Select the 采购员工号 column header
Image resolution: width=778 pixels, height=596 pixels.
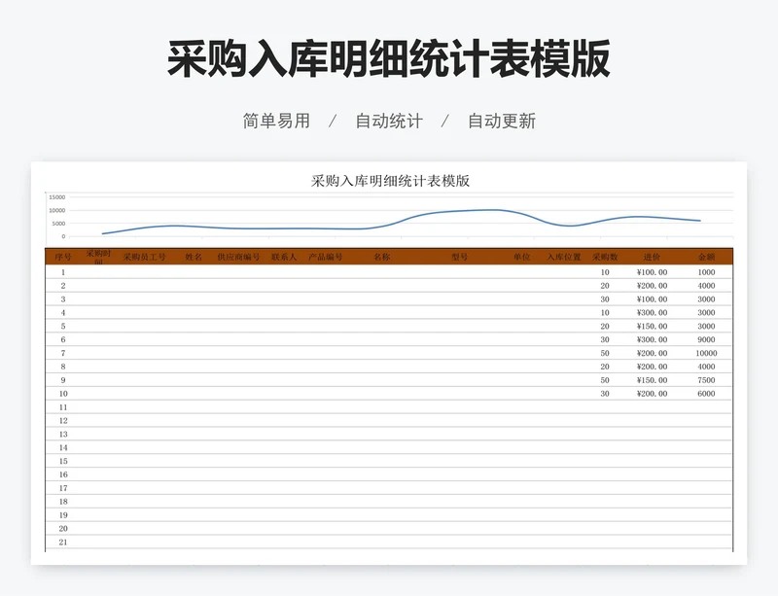[x=144, y=258]
